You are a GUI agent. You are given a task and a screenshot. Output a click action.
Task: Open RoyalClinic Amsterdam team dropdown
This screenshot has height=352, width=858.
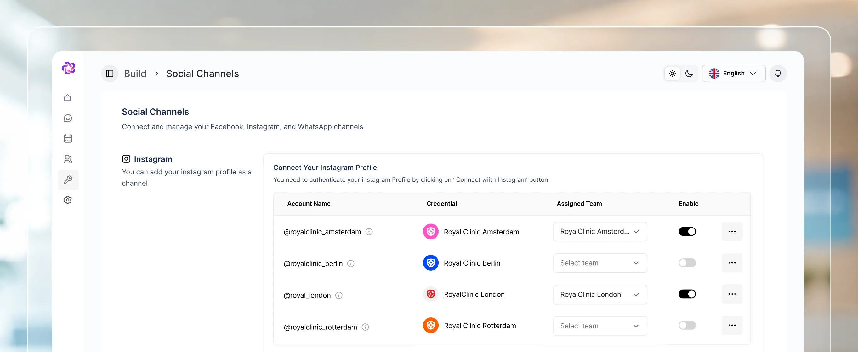point(600,232)
